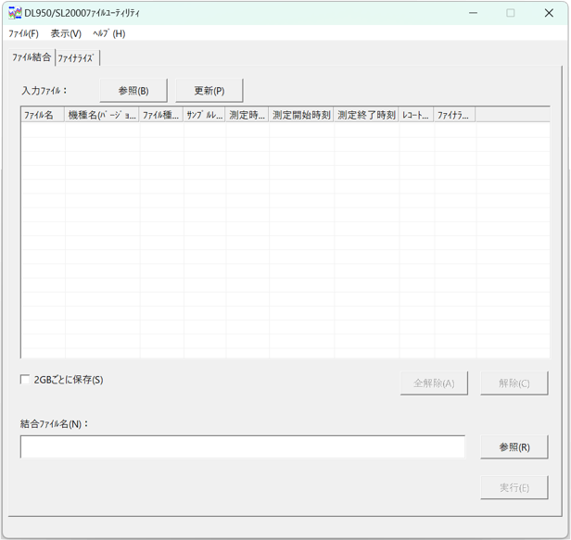571x540 pixels.
Task: Close the DL950/SL2000 utility window
Action: (x=549, y=13)
